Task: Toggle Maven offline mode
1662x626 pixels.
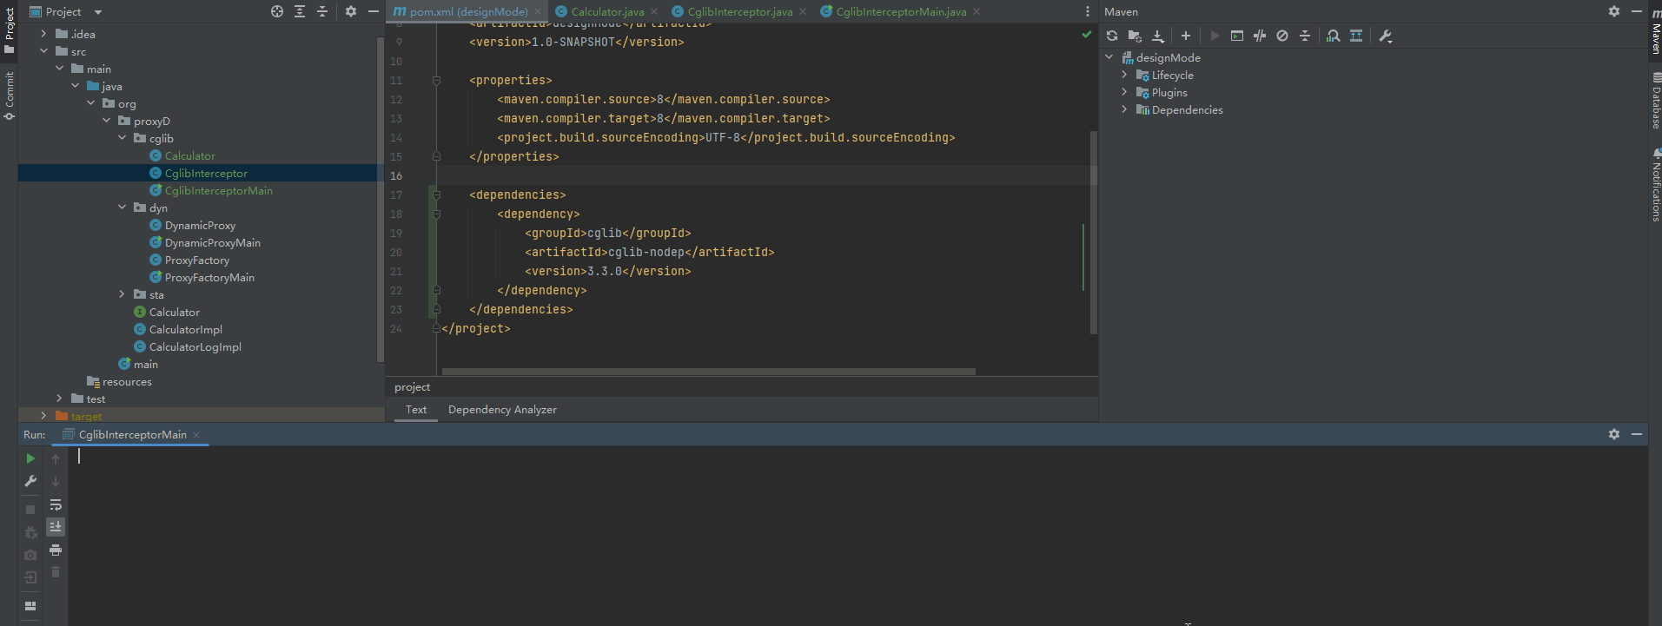Action: tap(1260, 36)
